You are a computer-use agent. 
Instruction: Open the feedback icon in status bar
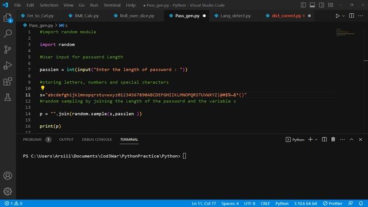(350, 203)
